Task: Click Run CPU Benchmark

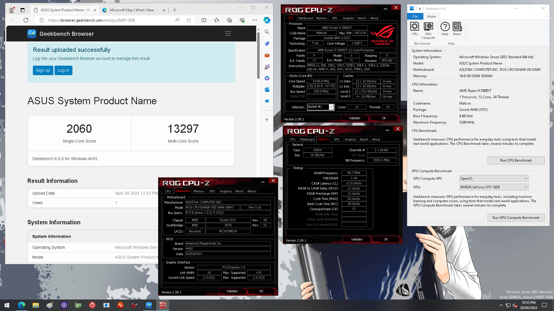Action: click(516, 160)
